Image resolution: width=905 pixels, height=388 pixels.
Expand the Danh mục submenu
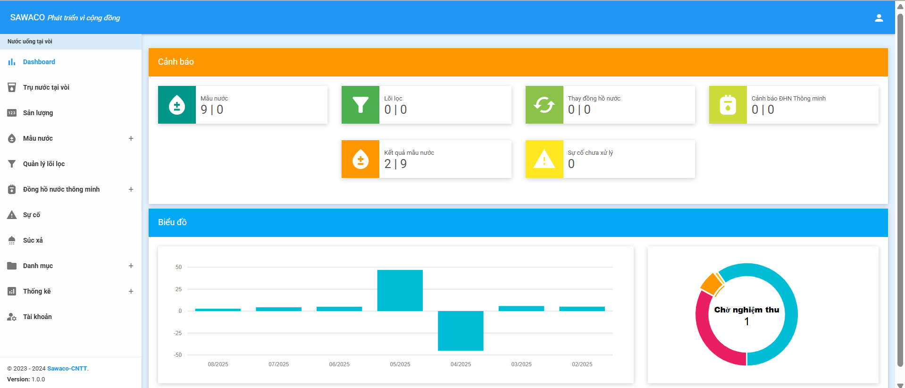(x=131, y=266)
